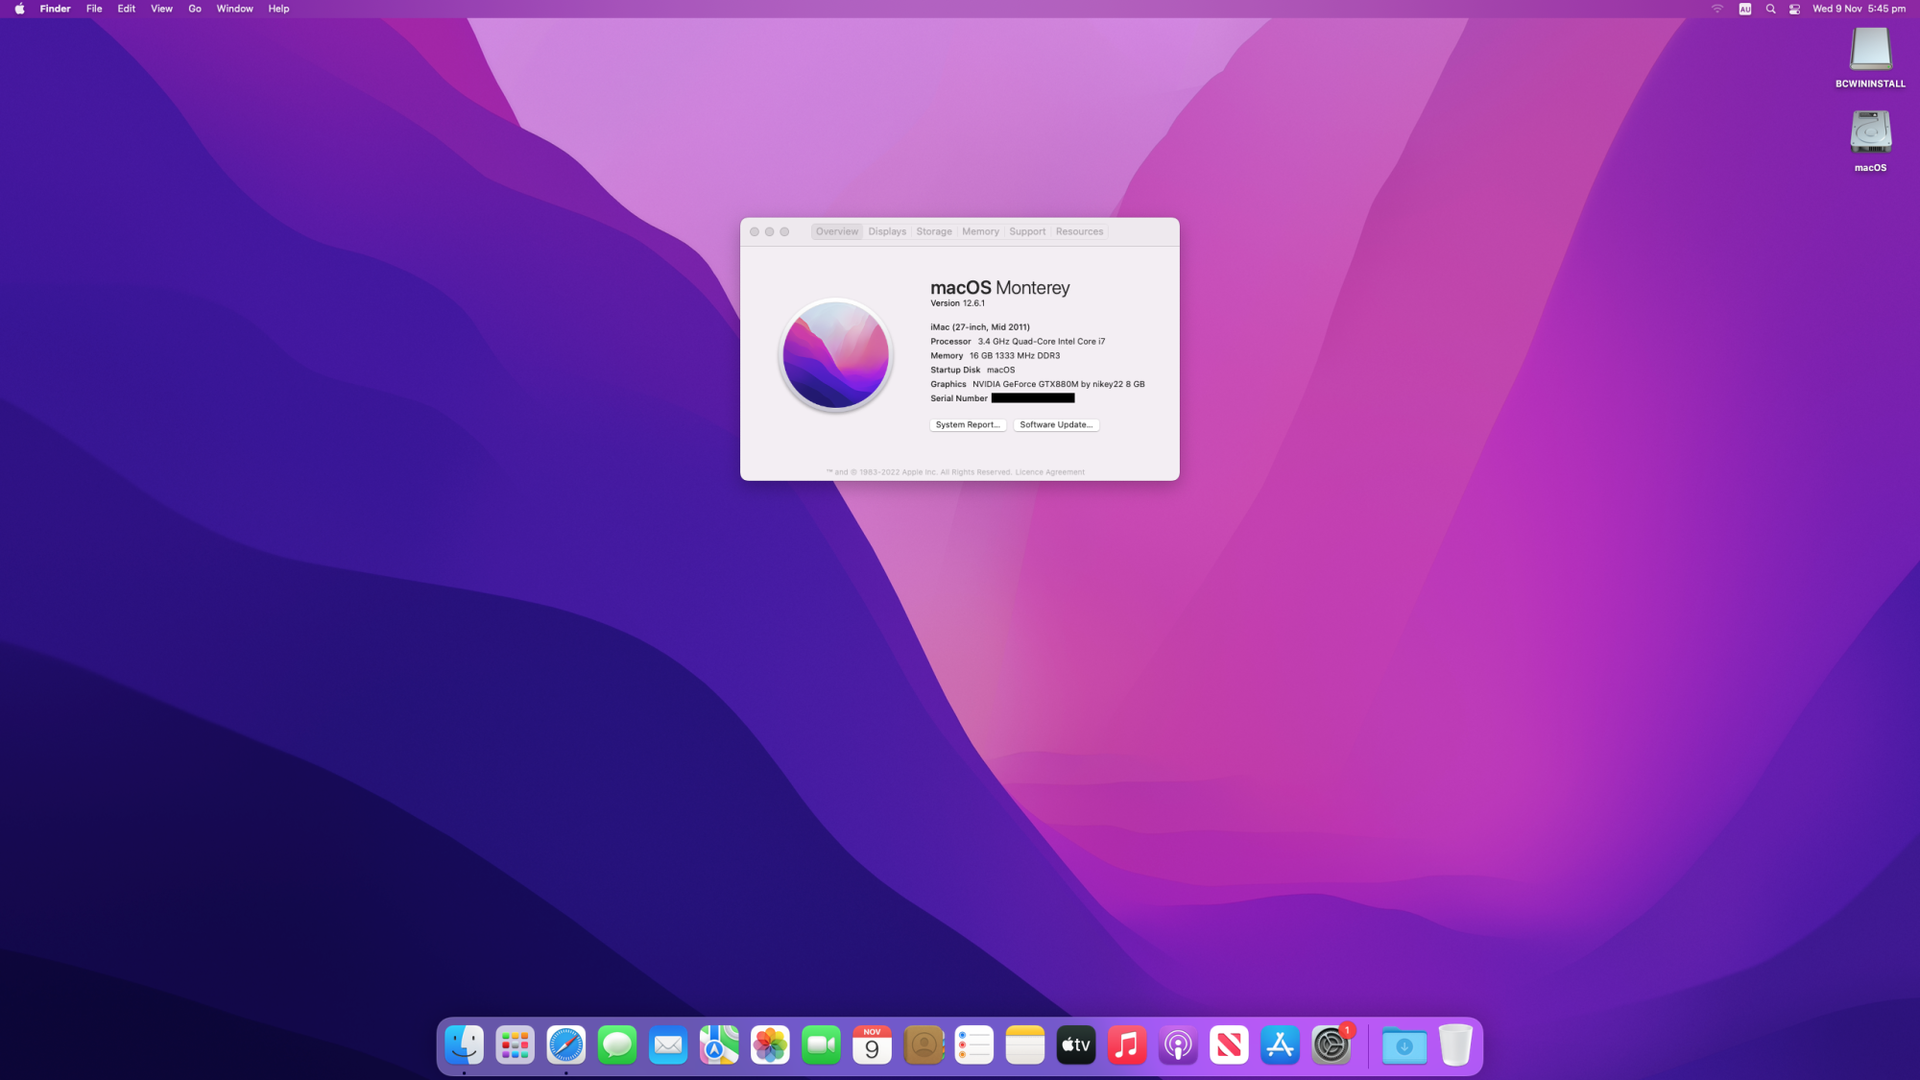The image size is (1920, 1080).
Task: Open the BCWININSTALL drive on desktop
Action: (1869, 50)
